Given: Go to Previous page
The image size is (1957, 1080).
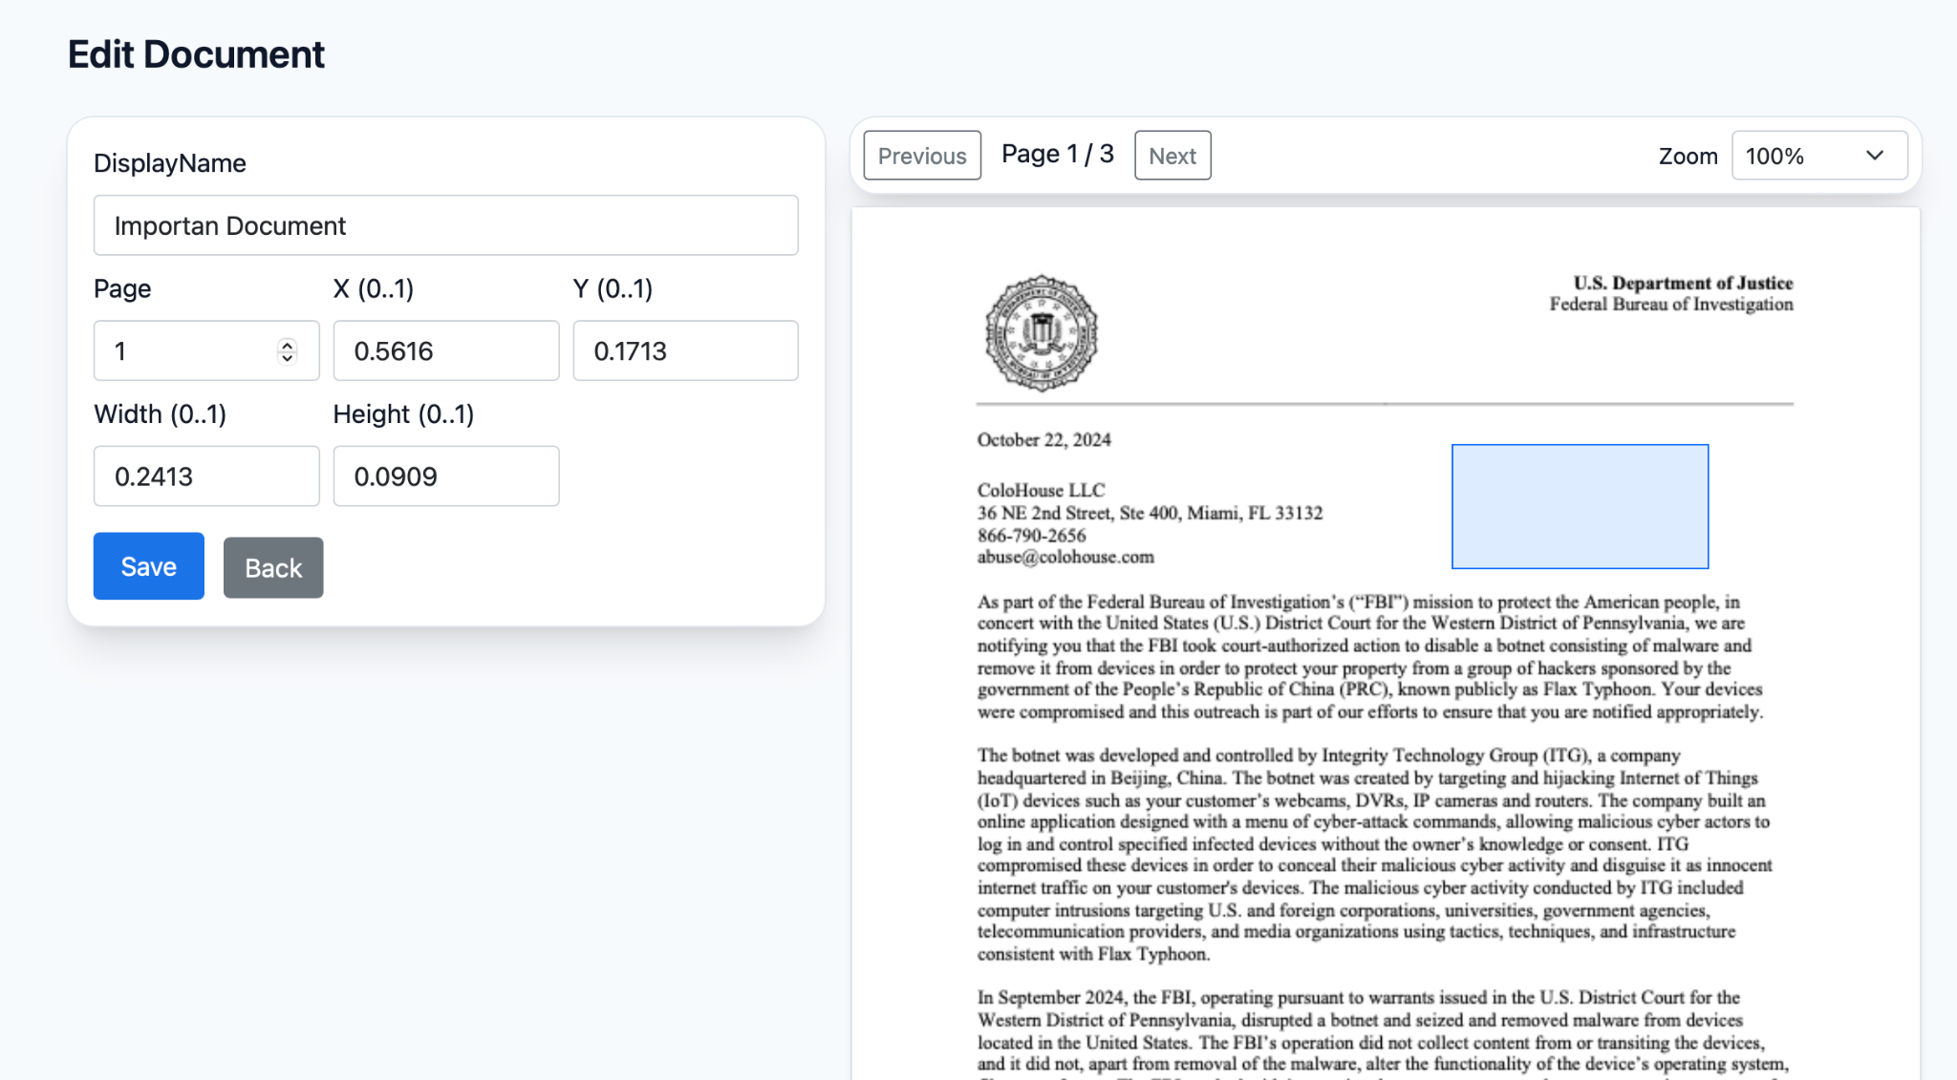Looking at the screenshot, I should 921,156.
